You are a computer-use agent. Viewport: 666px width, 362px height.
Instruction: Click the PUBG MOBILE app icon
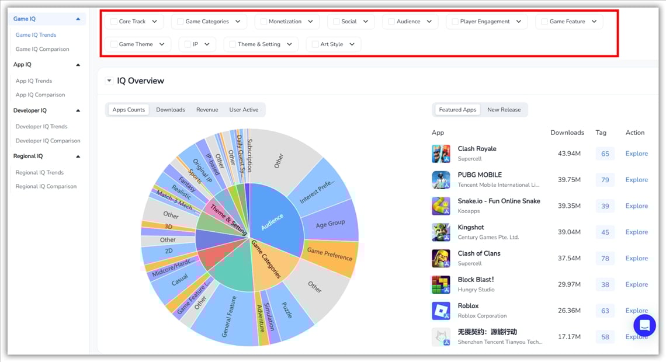tap(442, 179)
